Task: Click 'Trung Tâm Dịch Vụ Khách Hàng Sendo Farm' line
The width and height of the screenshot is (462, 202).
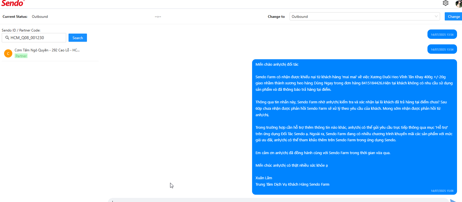Action: [x=292, y=184]
